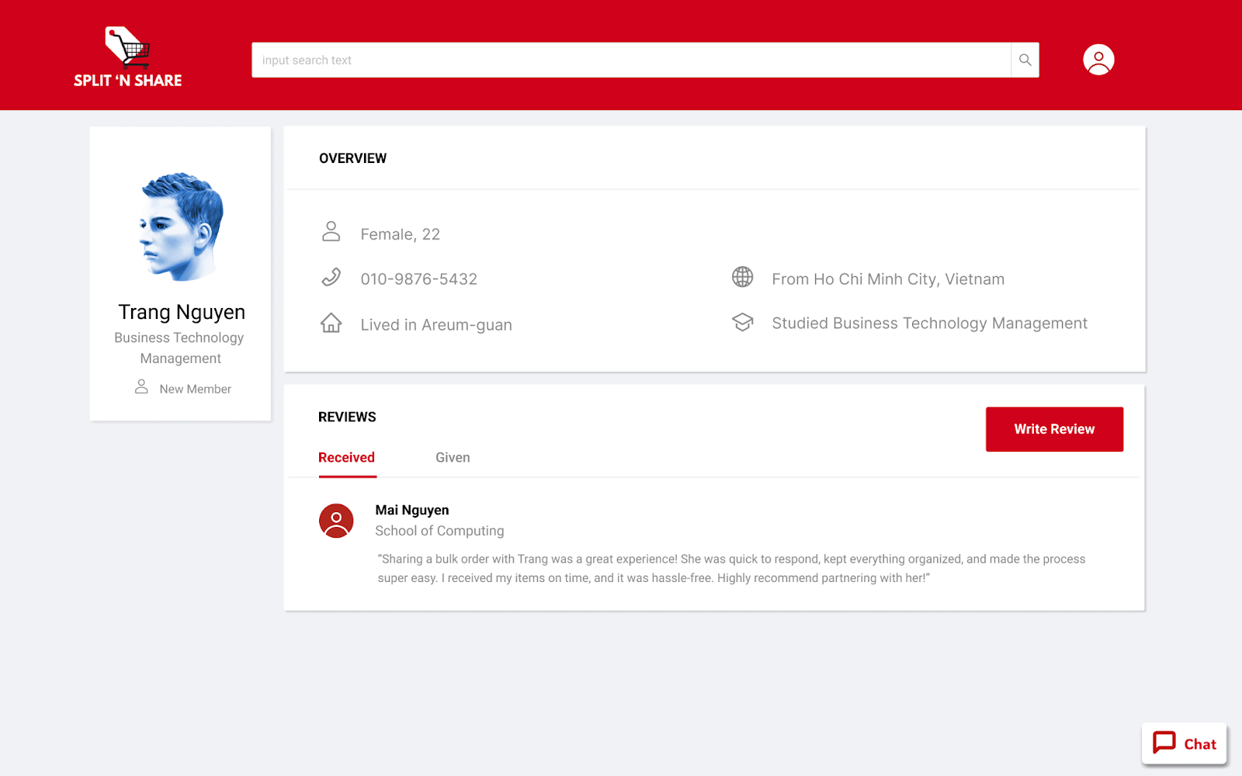Switch to the Given reviews tab
Screen dimensions: 1242x776
pos(453,458)
